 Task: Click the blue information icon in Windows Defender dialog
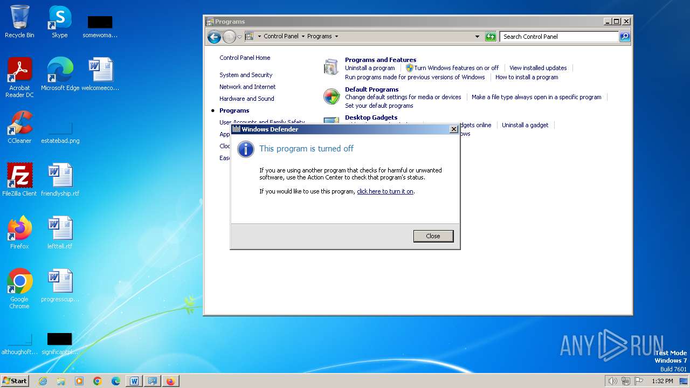[x=246, y=149]
